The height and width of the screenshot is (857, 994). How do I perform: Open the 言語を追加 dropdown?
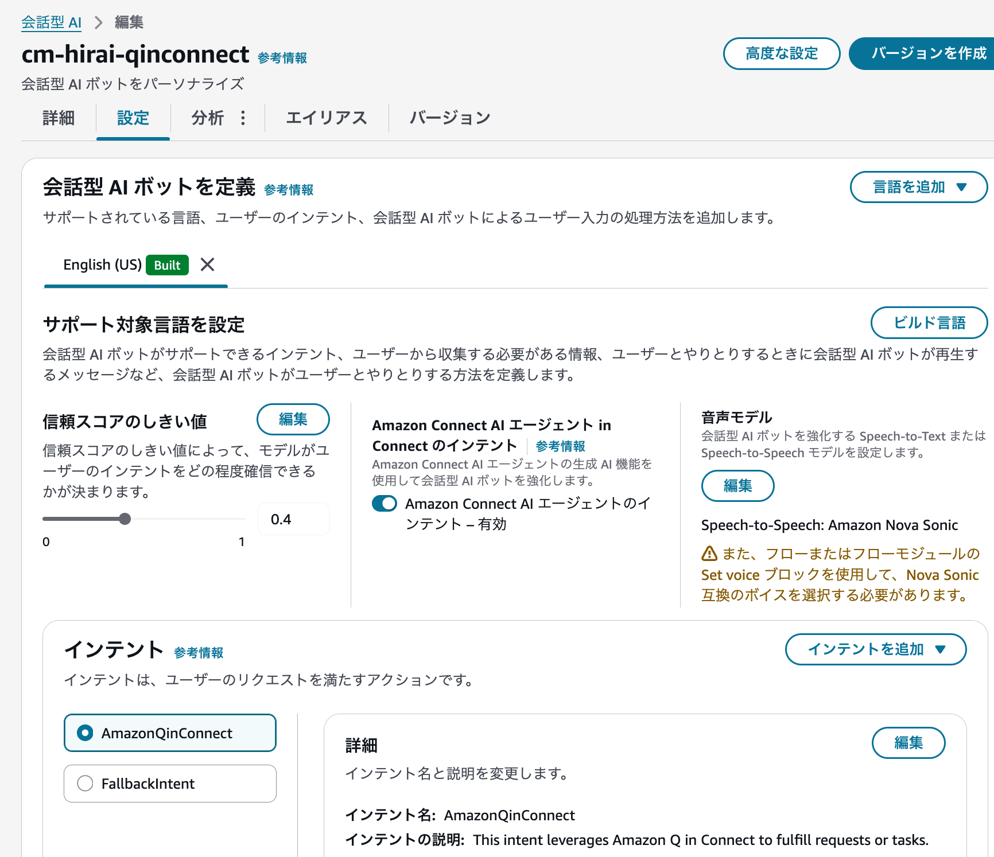[x=918, y=187]
